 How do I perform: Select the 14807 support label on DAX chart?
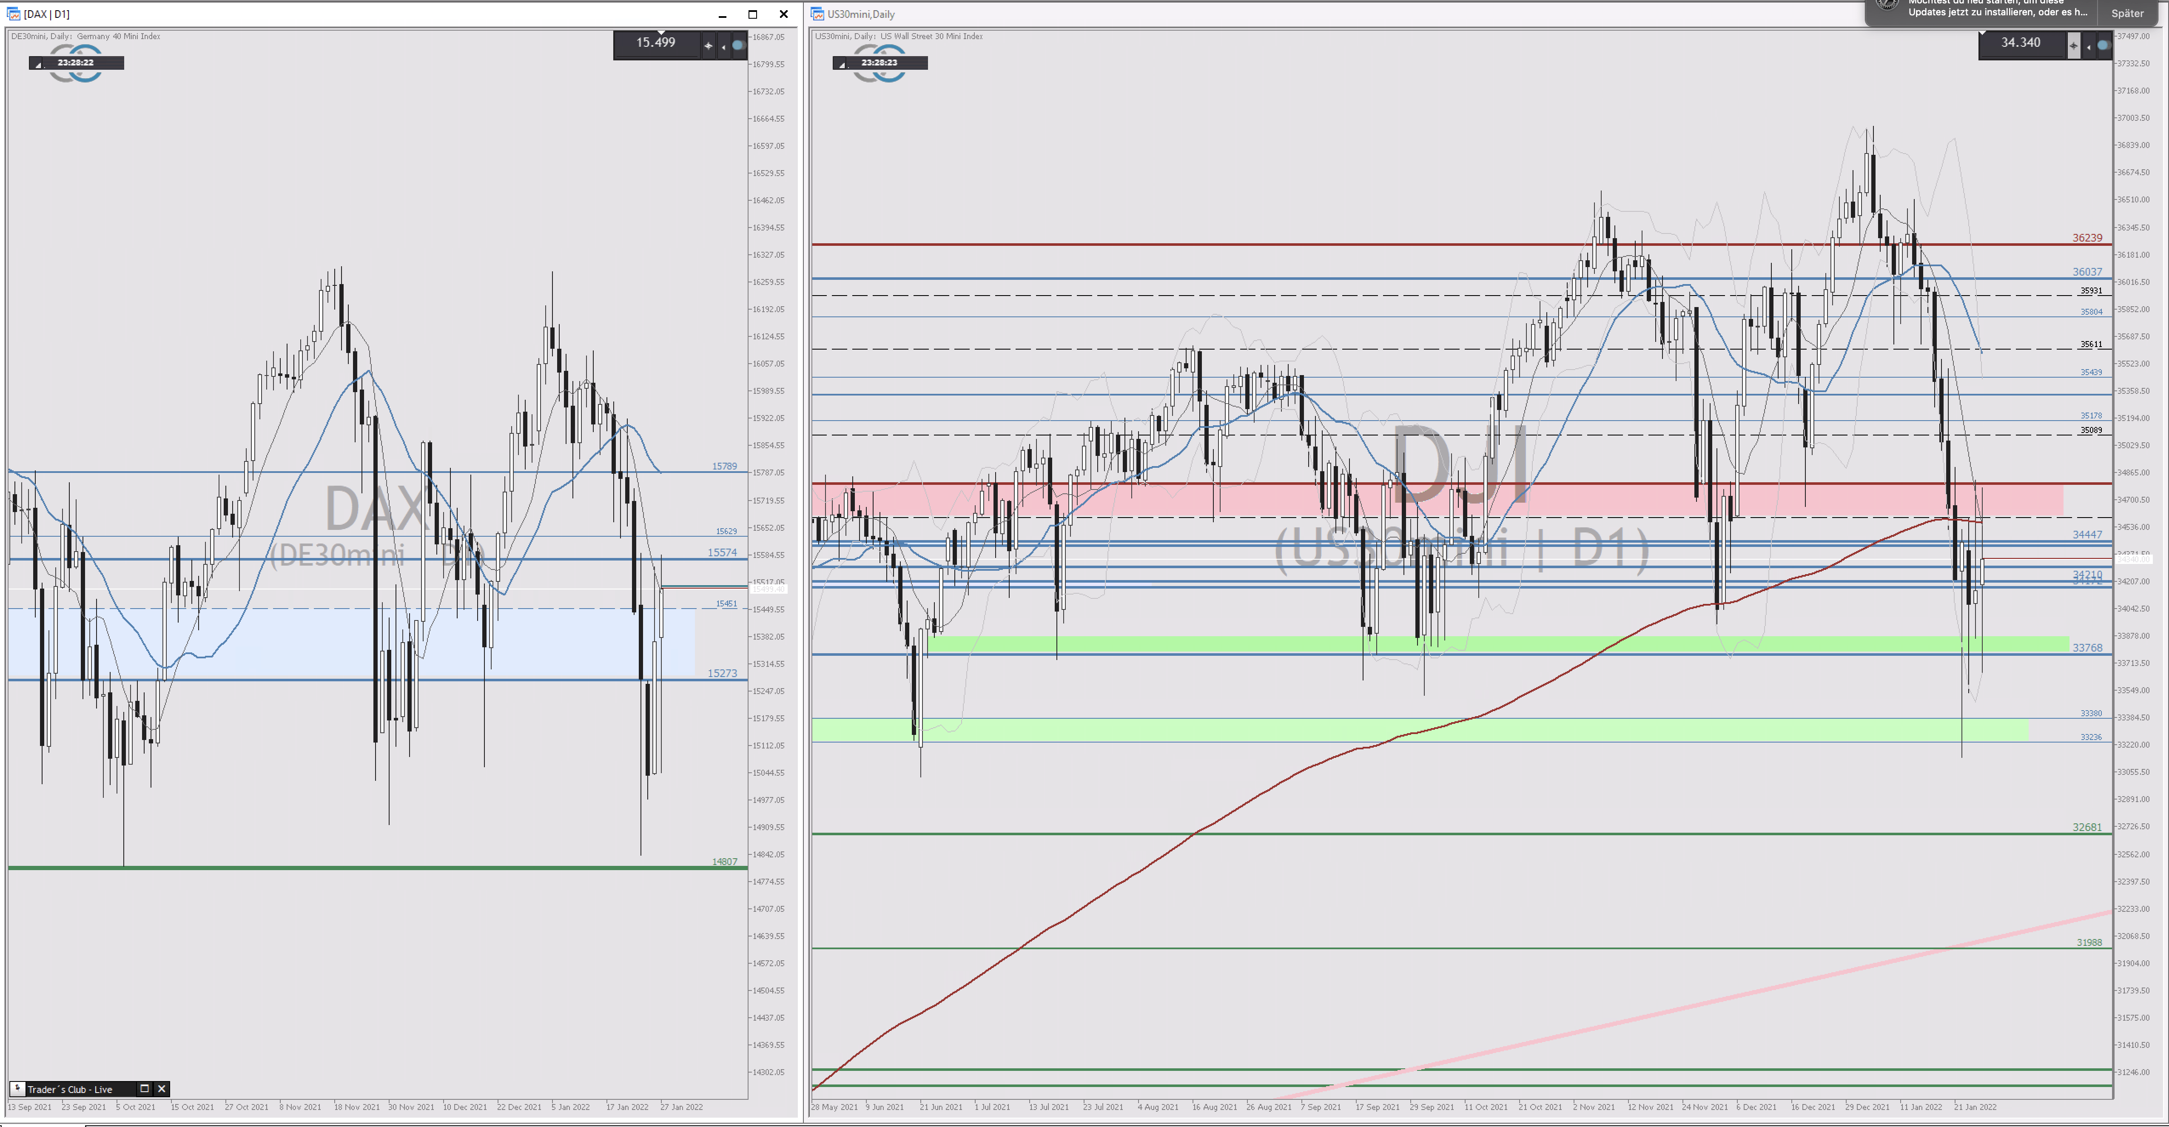pyautogui.click(x=724, y=862)
